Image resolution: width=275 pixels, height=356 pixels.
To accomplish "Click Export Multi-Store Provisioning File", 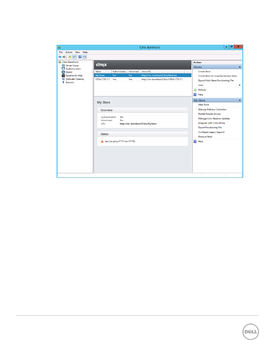I will pos(216,81).
